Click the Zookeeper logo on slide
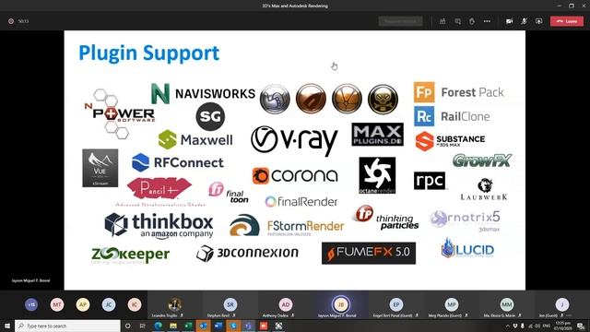 point(131,255)
